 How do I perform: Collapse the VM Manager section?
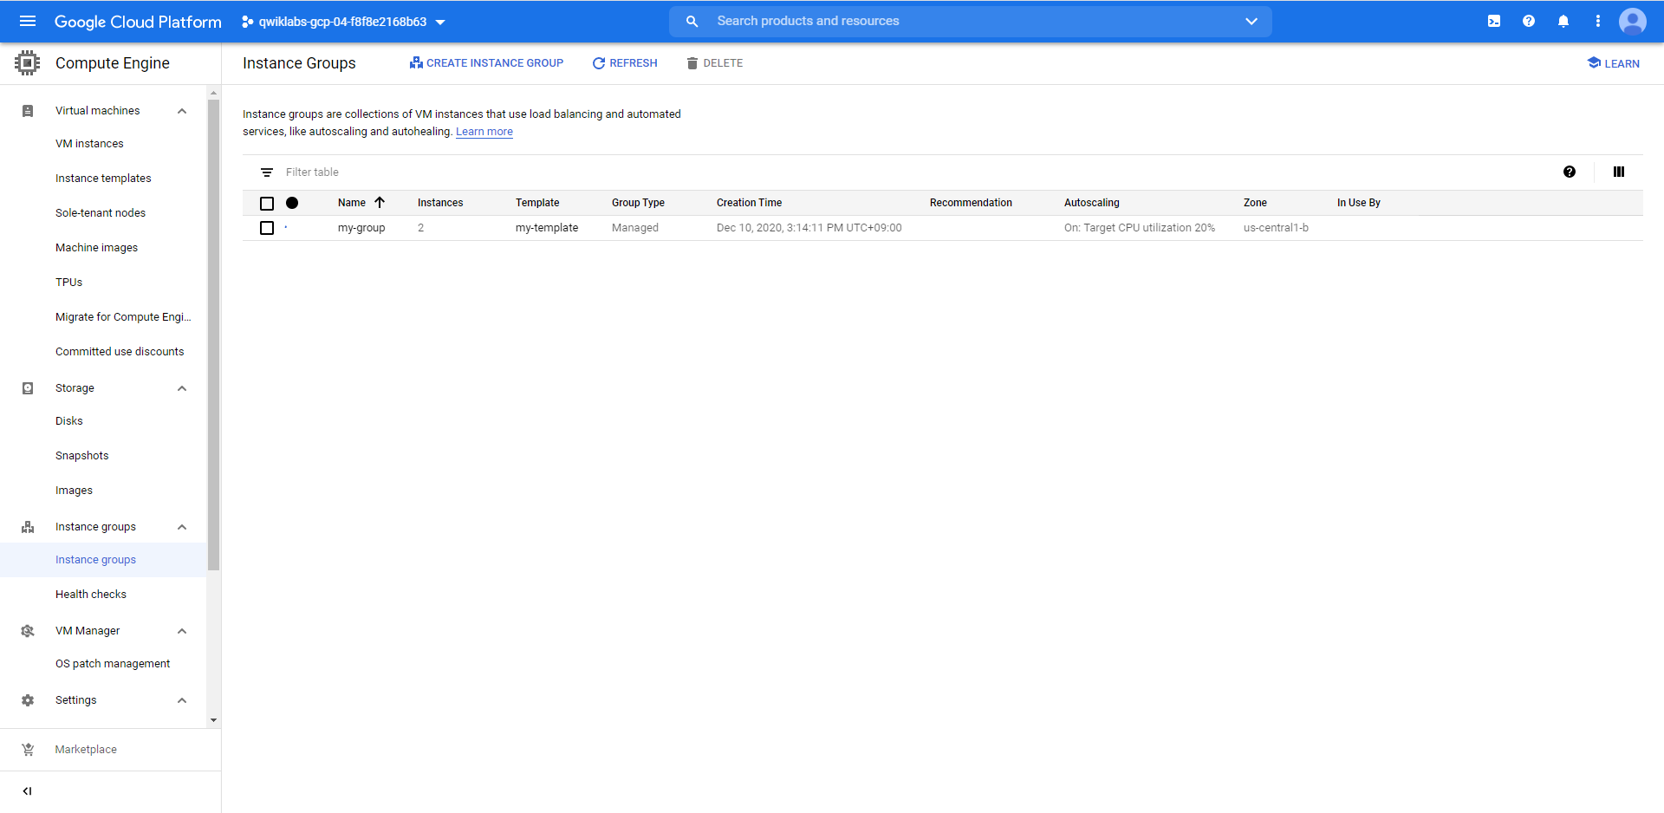tap(182, 631)
